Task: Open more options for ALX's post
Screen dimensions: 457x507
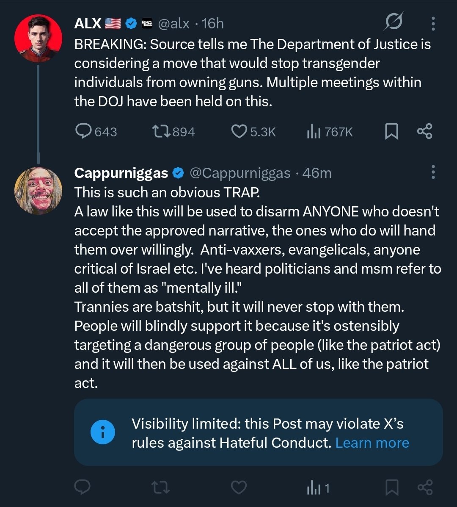Action: coord(433,24)
